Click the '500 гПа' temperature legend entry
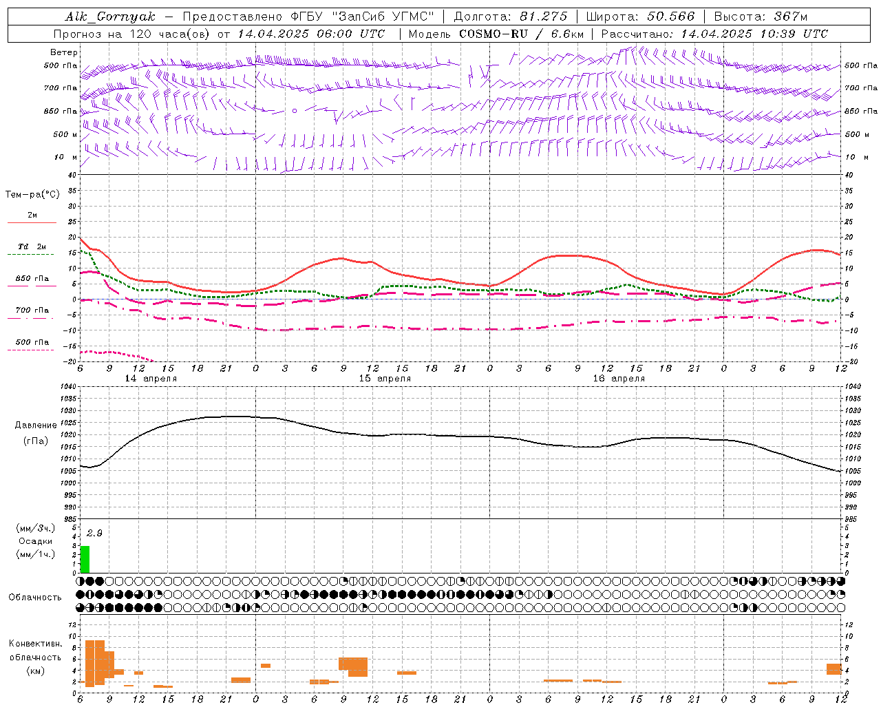Image resolution: width=881 pixels, height=705 pixels. coord(32,345)
